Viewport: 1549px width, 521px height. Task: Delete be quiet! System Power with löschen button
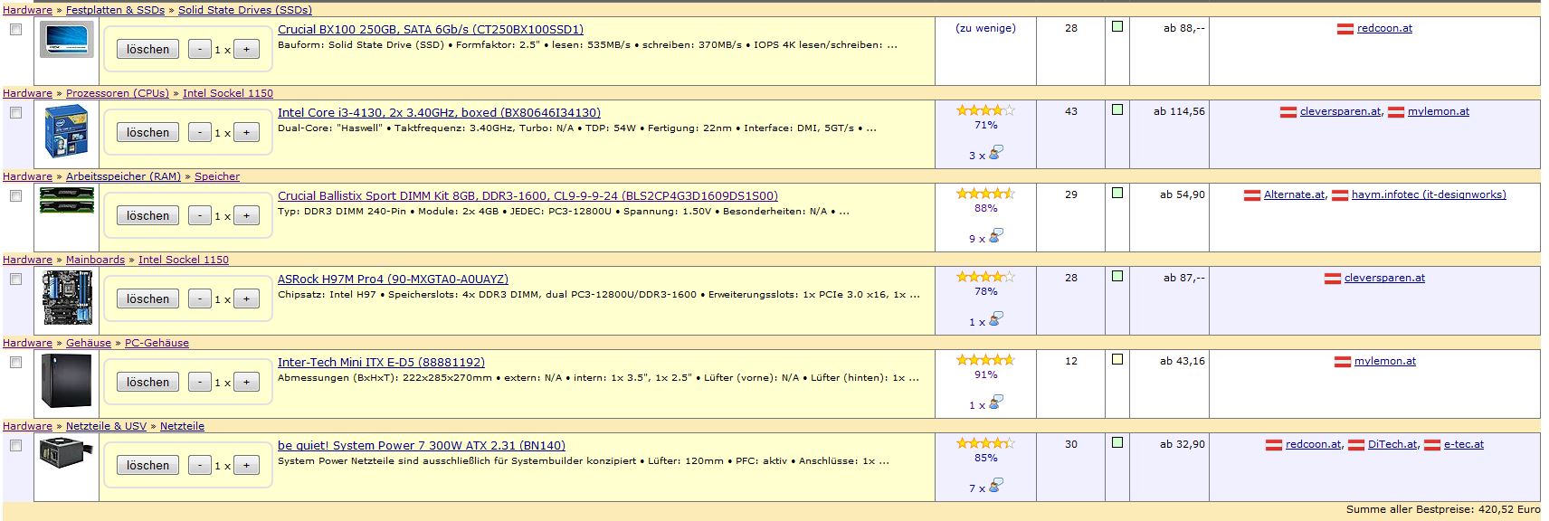pyautogui.click(x=147, y=465)
